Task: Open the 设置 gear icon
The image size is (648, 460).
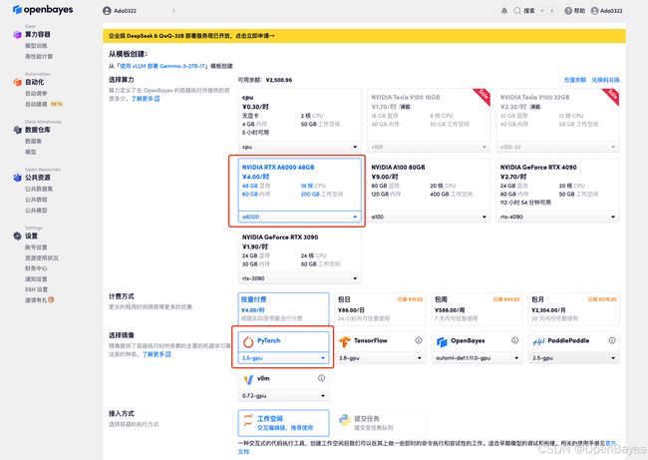Action: (17, 235)
